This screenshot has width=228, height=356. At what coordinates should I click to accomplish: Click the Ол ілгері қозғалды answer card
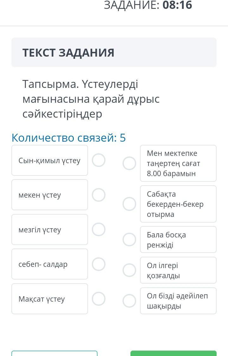coord(178,270)
